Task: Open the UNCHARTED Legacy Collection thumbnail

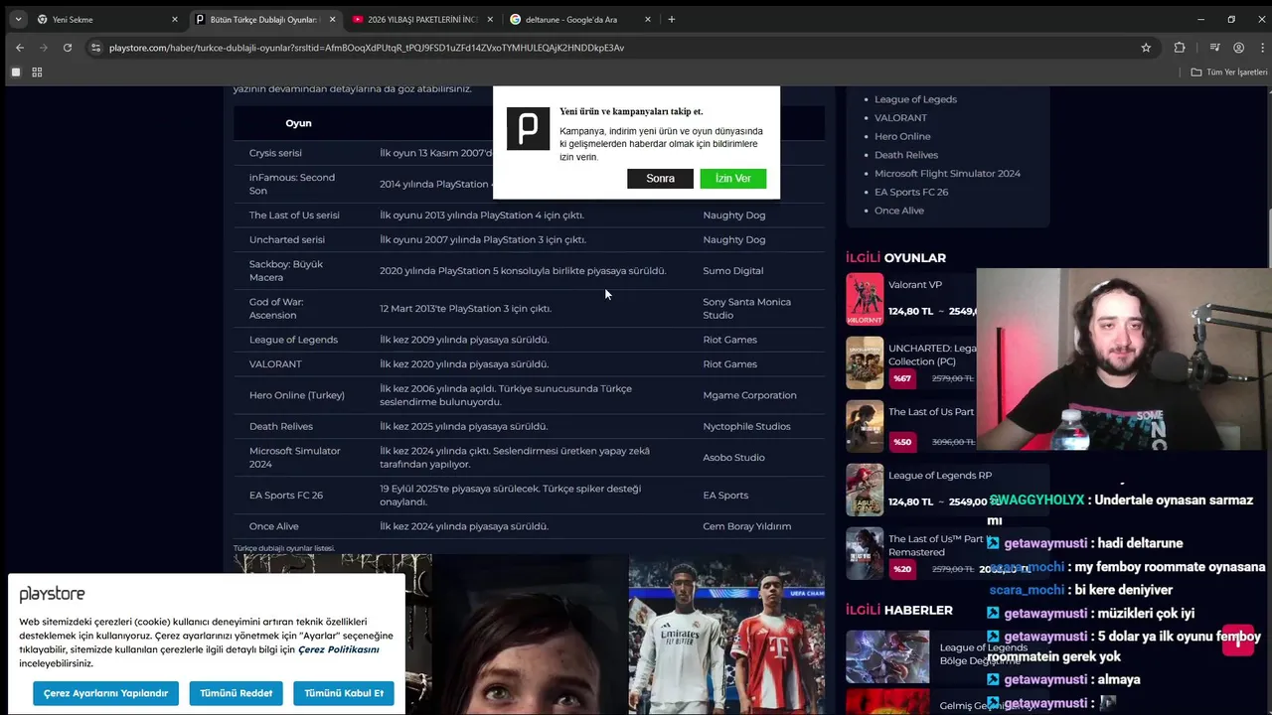Action: coord(865,362)
